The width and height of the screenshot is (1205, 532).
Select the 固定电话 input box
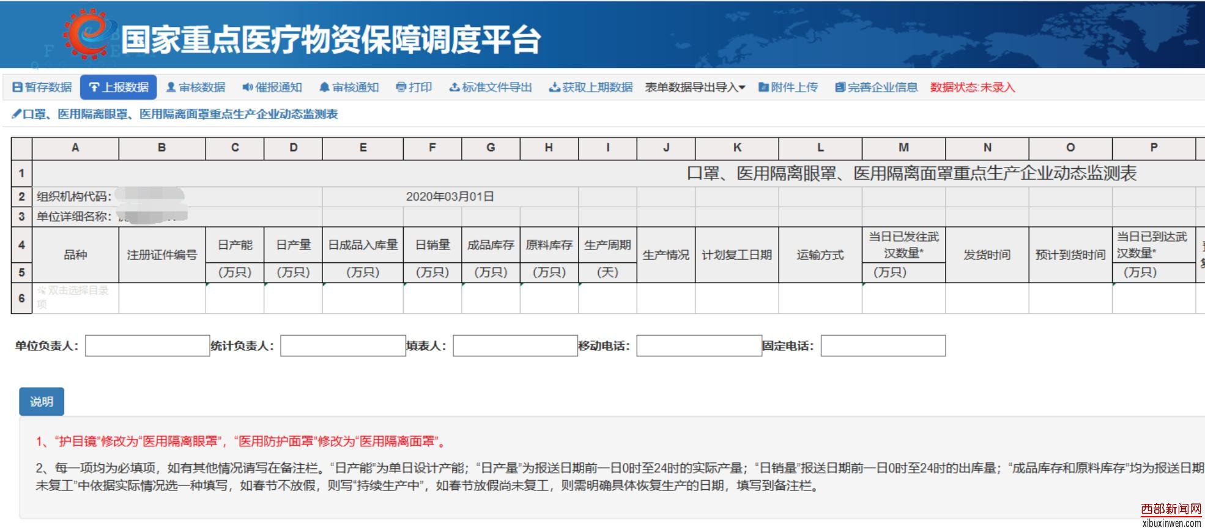(x=883, y=345)
